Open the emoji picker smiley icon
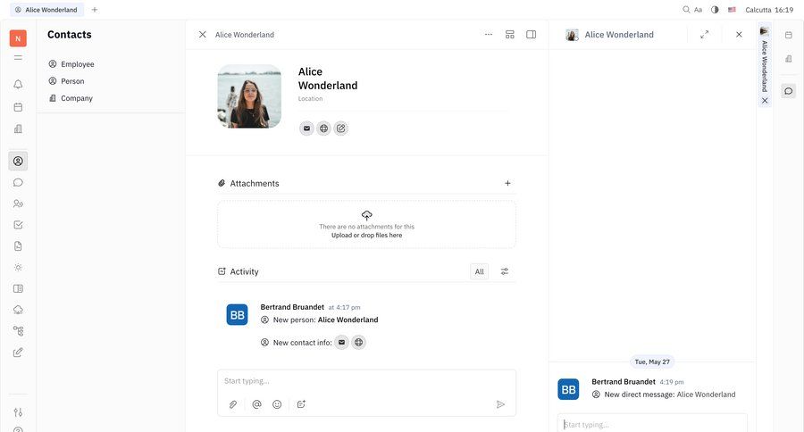This screenshot has width=804, height=432. coord(277,404)
